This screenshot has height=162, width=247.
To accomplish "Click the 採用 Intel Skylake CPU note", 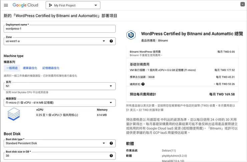I will (x=27, y=92).
